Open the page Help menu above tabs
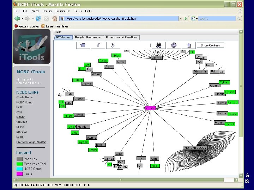The width and height of the screenshot is (254, 190). pos(58,32)
